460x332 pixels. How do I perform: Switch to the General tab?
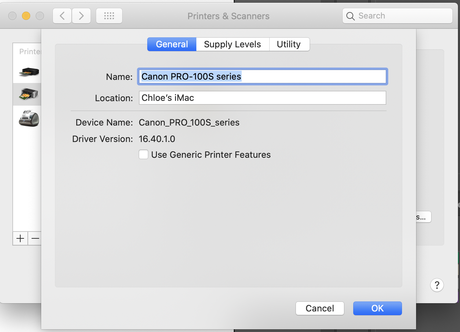(x=172, y=44)
